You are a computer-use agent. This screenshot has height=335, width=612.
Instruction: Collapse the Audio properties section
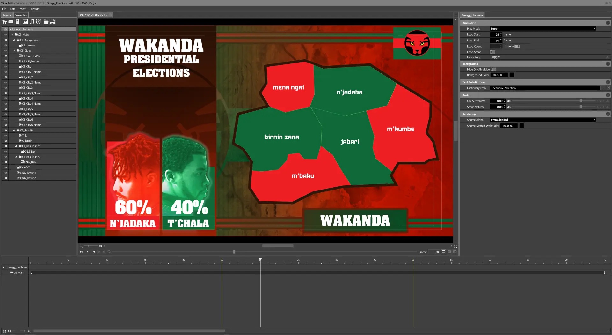[x=608, y=95]
